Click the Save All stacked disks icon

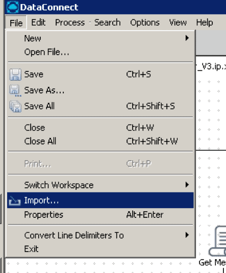pos(15,106)
